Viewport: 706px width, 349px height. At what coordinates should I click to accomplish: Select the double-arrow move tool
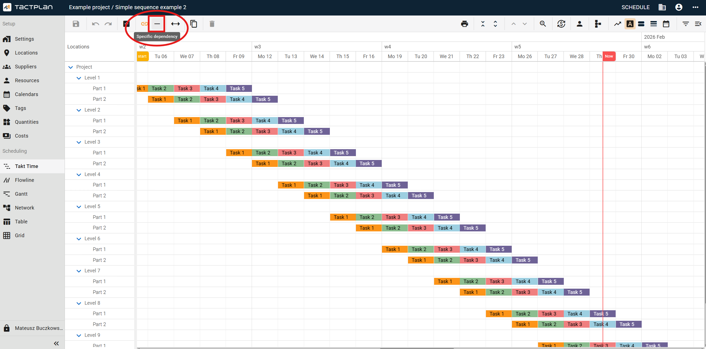point(175,24)
